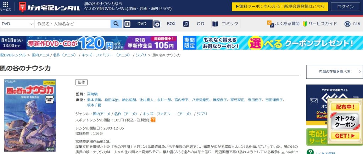This screenshot has width=363, height=154.
Task: Click the orange question mark price help icon
Action: (x=153, y=120)
